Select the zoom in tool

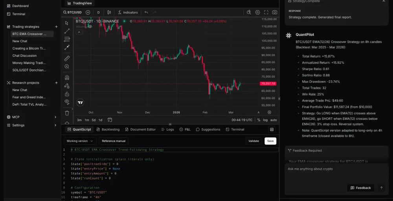pyautogui.click(x=67, y=66)
